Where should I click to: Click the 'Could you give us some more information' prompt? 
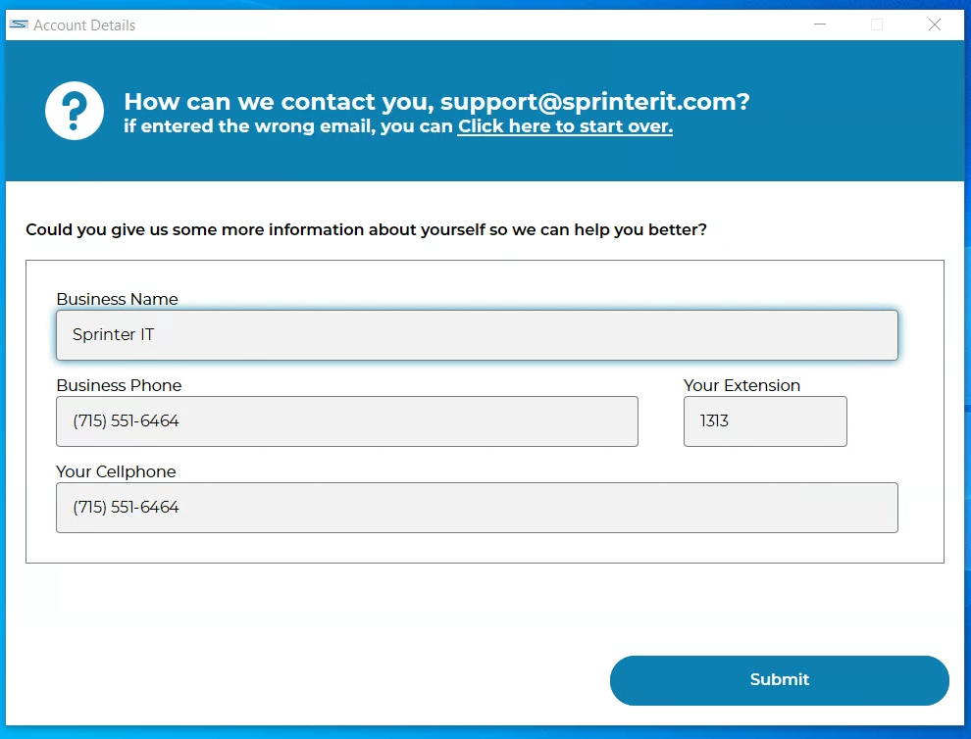tap(366, 229)
